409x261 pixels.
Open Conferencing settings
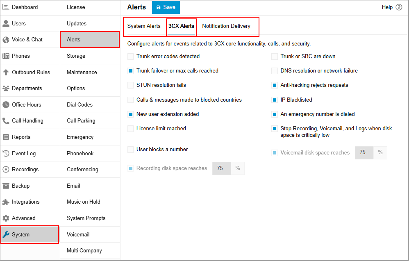(x=90, y=170)
